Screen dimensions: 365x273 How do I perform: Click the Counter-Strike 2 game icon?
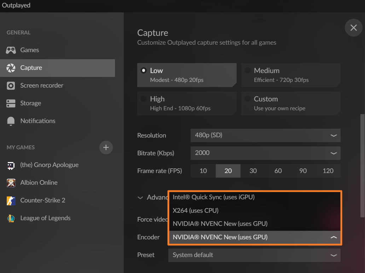click(11, 201)
